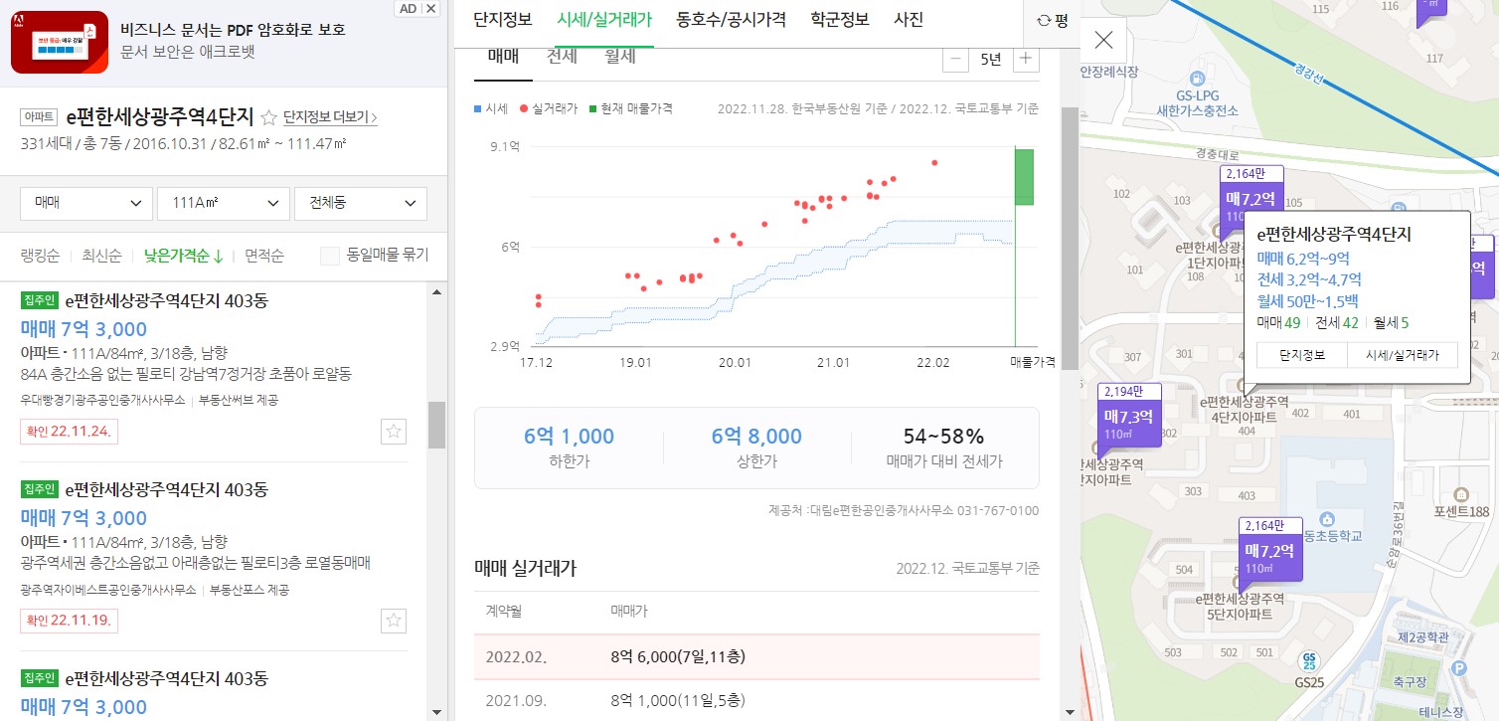Viewport: 1499px width, 721px height.
Task: Sort listings by 낮은가격순
Action: (183, 256)
